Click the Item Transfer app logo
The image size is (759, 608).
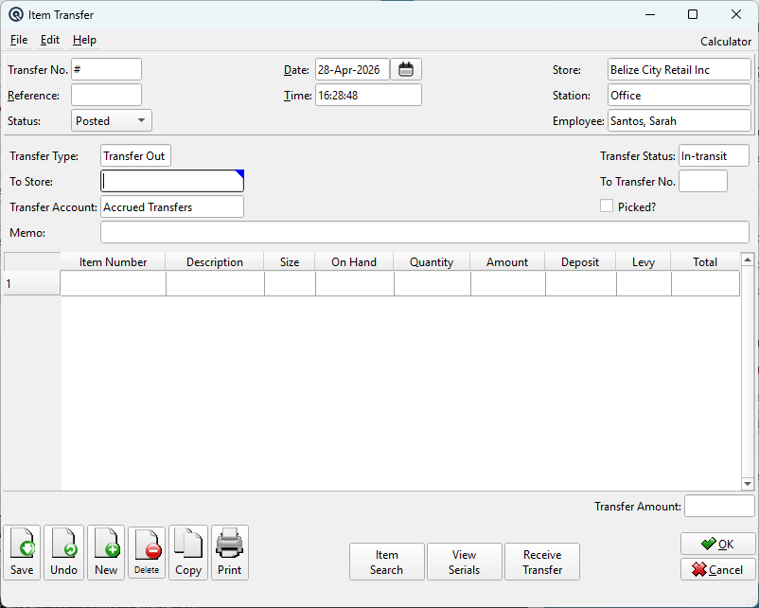tap(16, 14)
